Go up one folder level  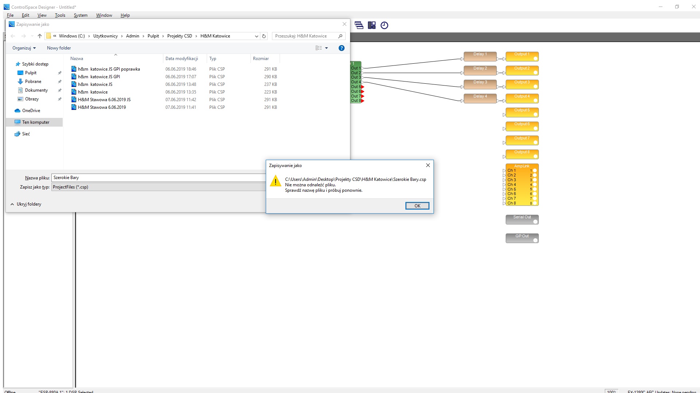click(40, 36)
